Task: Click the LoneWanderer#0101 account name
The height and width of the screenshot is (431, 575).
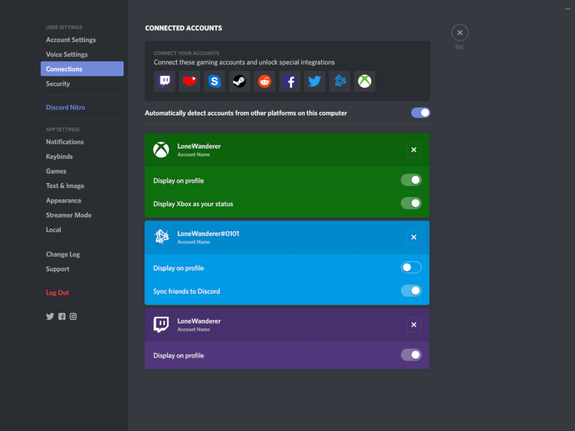Action: point(208,234)
